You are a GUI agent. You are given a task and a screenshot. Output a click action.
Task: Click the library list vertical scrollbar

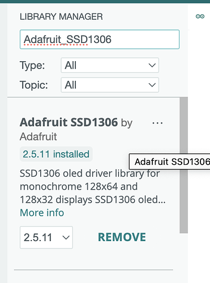click(x=183, y=165)
